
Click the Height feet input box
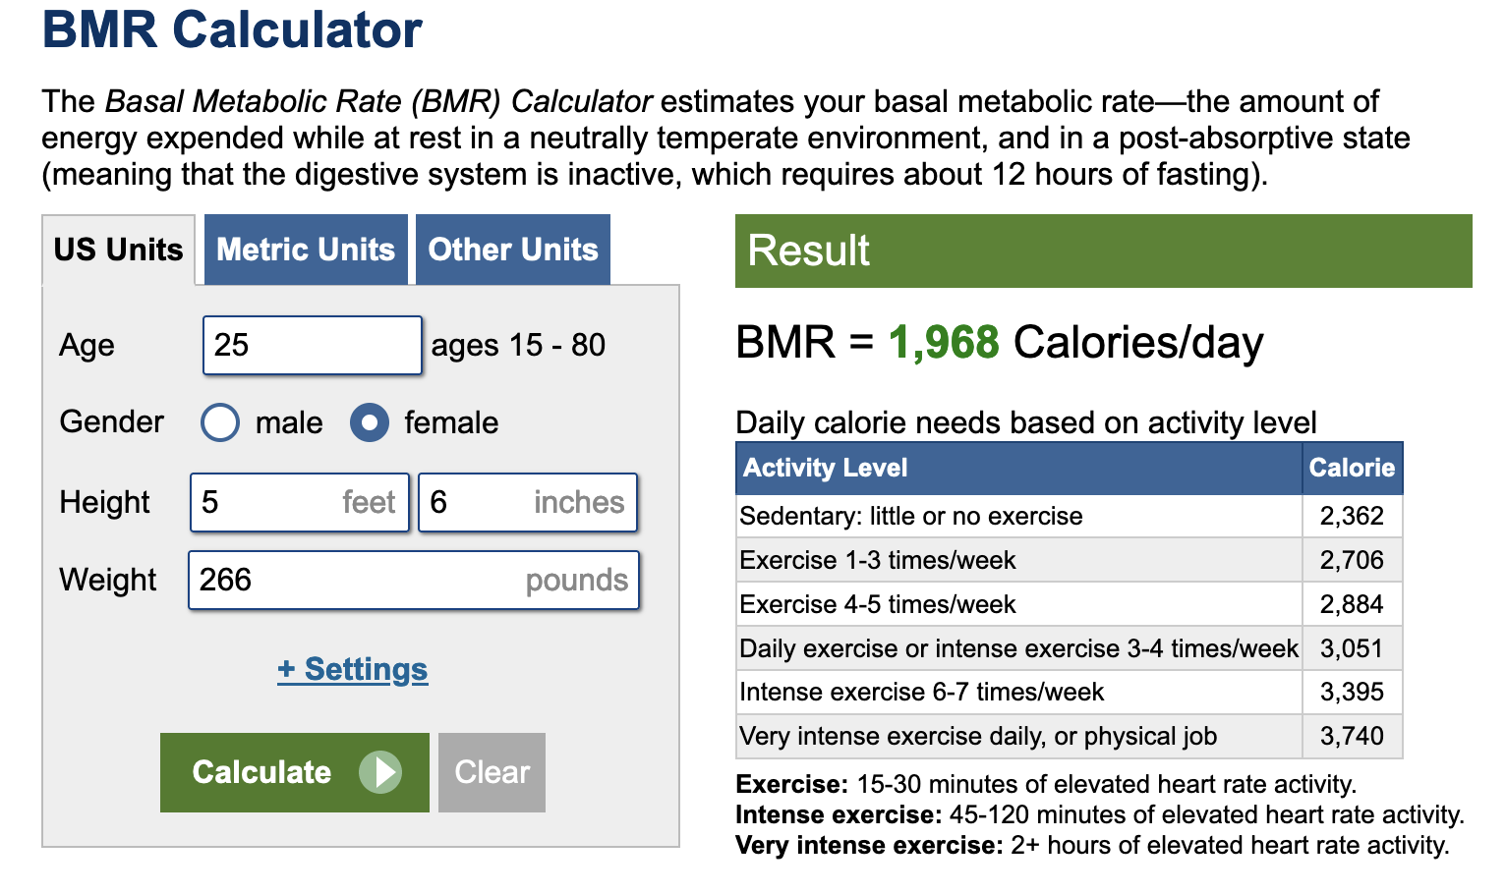click(x=300, y=502)
